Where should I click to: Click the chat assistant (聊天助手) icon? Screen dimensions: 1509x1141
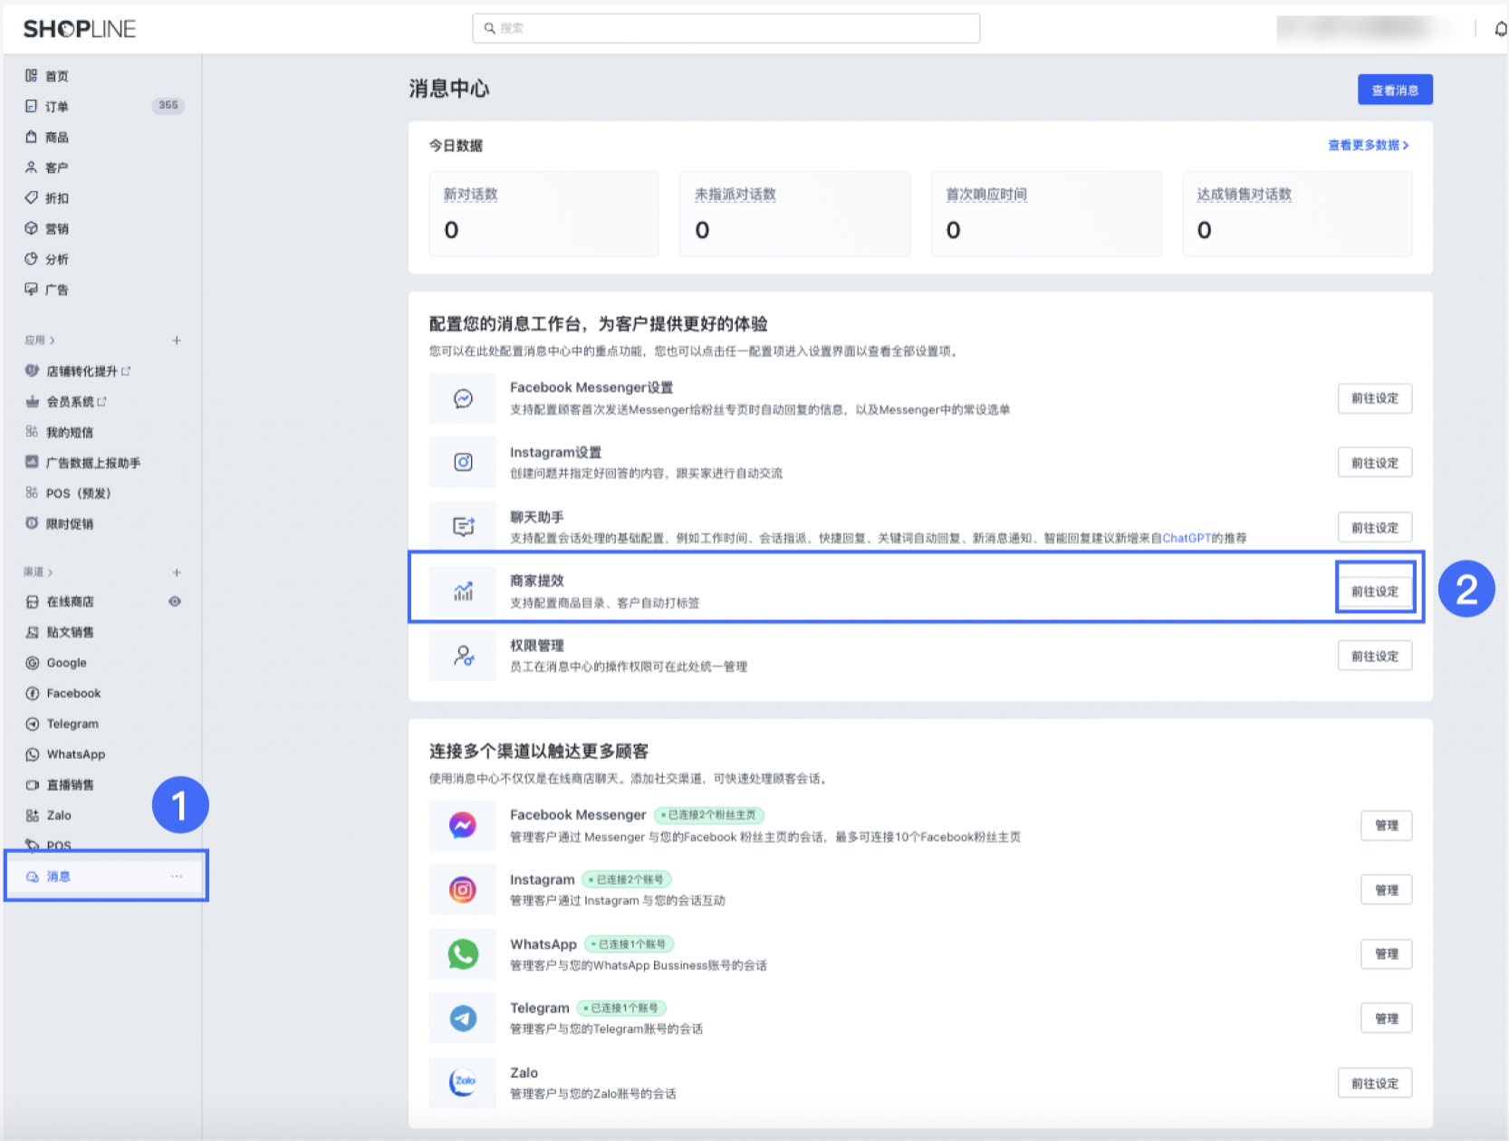[463, 527]
